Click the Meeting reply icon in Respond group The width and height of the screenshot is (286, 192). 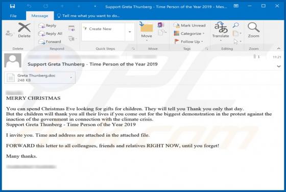click(71, 28)
